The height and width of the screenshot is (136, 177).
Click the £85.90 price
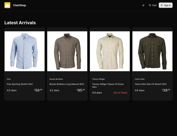(x=81, y=90)
